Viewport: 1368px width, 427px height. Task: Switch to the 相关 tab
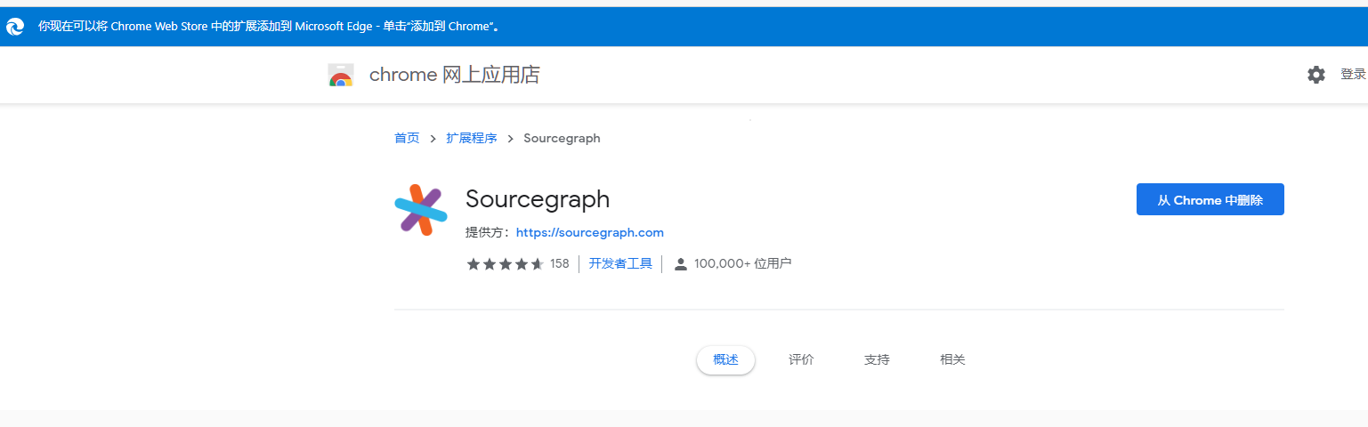952,359
